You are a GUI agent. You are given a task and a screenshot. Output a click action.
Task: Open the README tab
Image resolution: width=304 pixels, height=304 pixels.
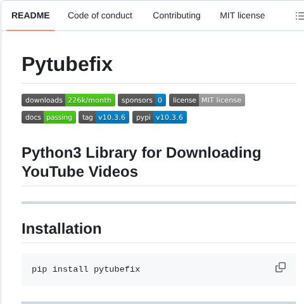pos(30,16)
